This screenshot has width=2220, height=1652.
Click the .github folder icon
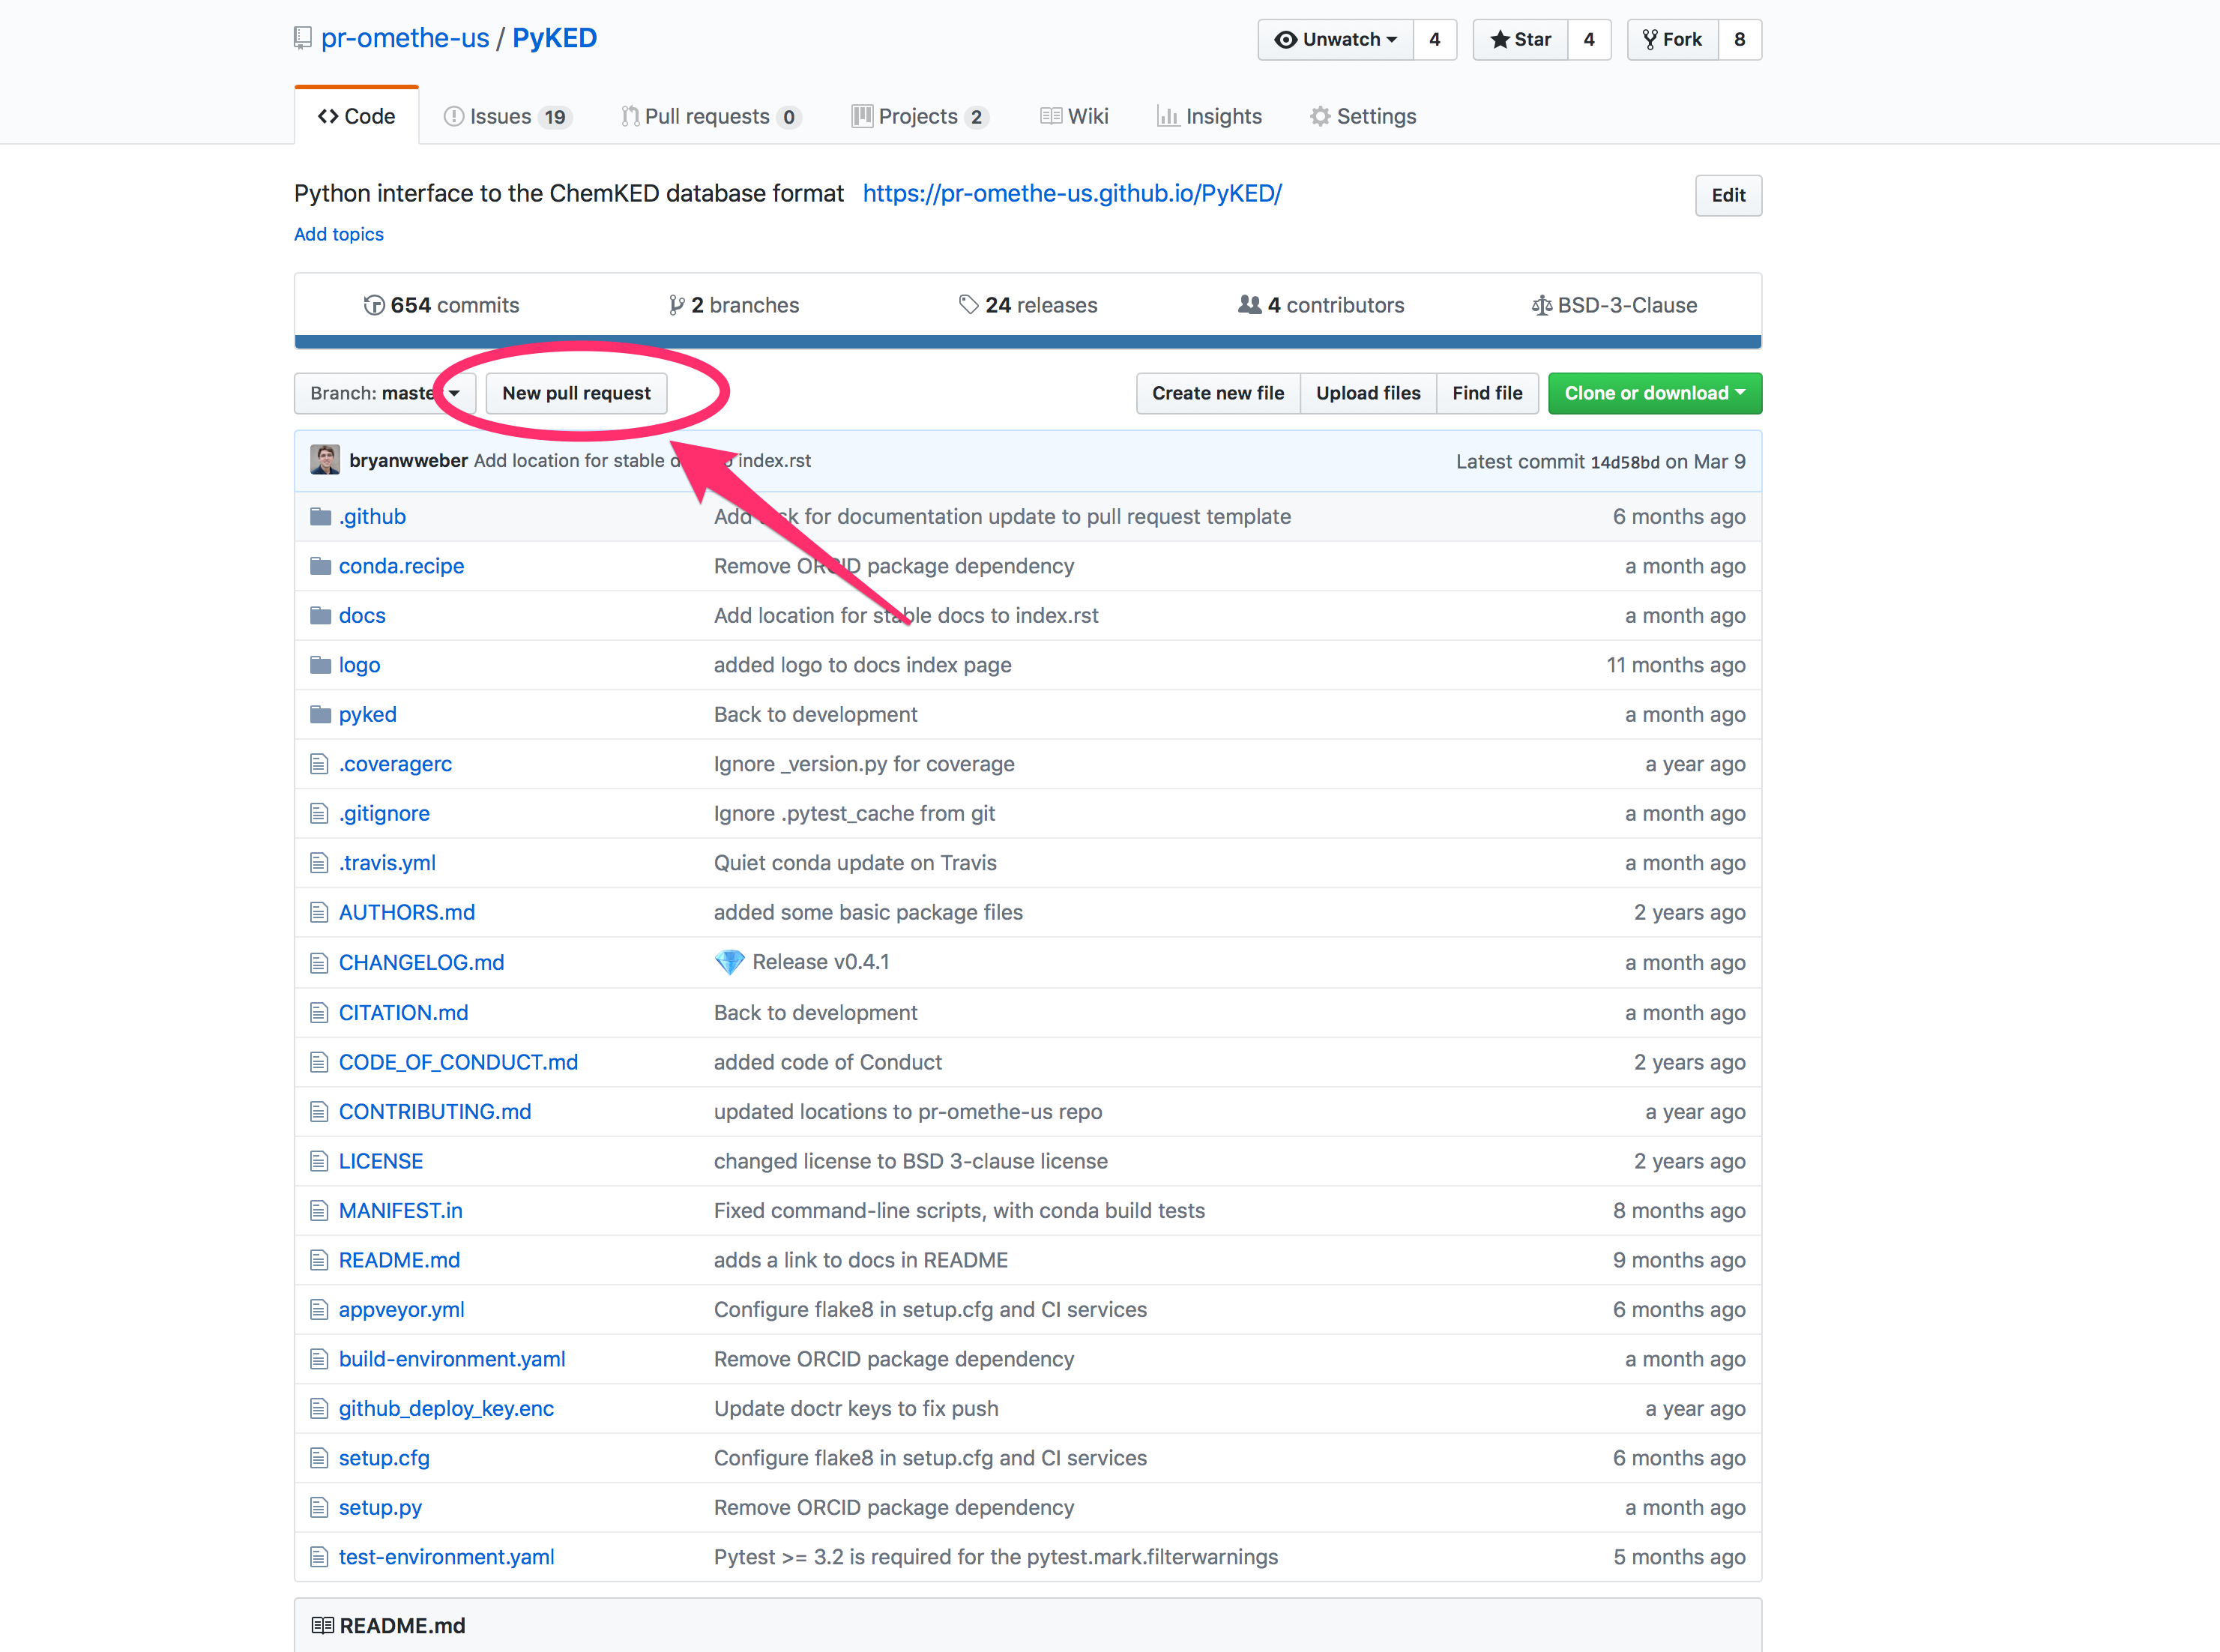point(320,517)
